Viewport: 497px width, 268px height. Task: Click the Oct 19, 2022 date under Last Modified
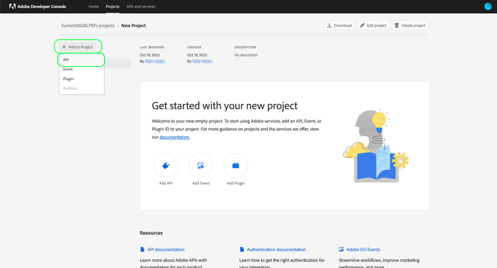(150, 55)
